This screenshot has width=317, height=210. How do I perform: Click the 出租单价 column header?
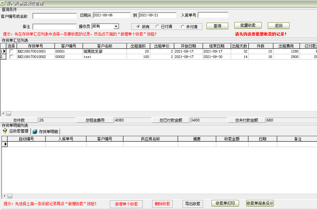coord(162,46)
